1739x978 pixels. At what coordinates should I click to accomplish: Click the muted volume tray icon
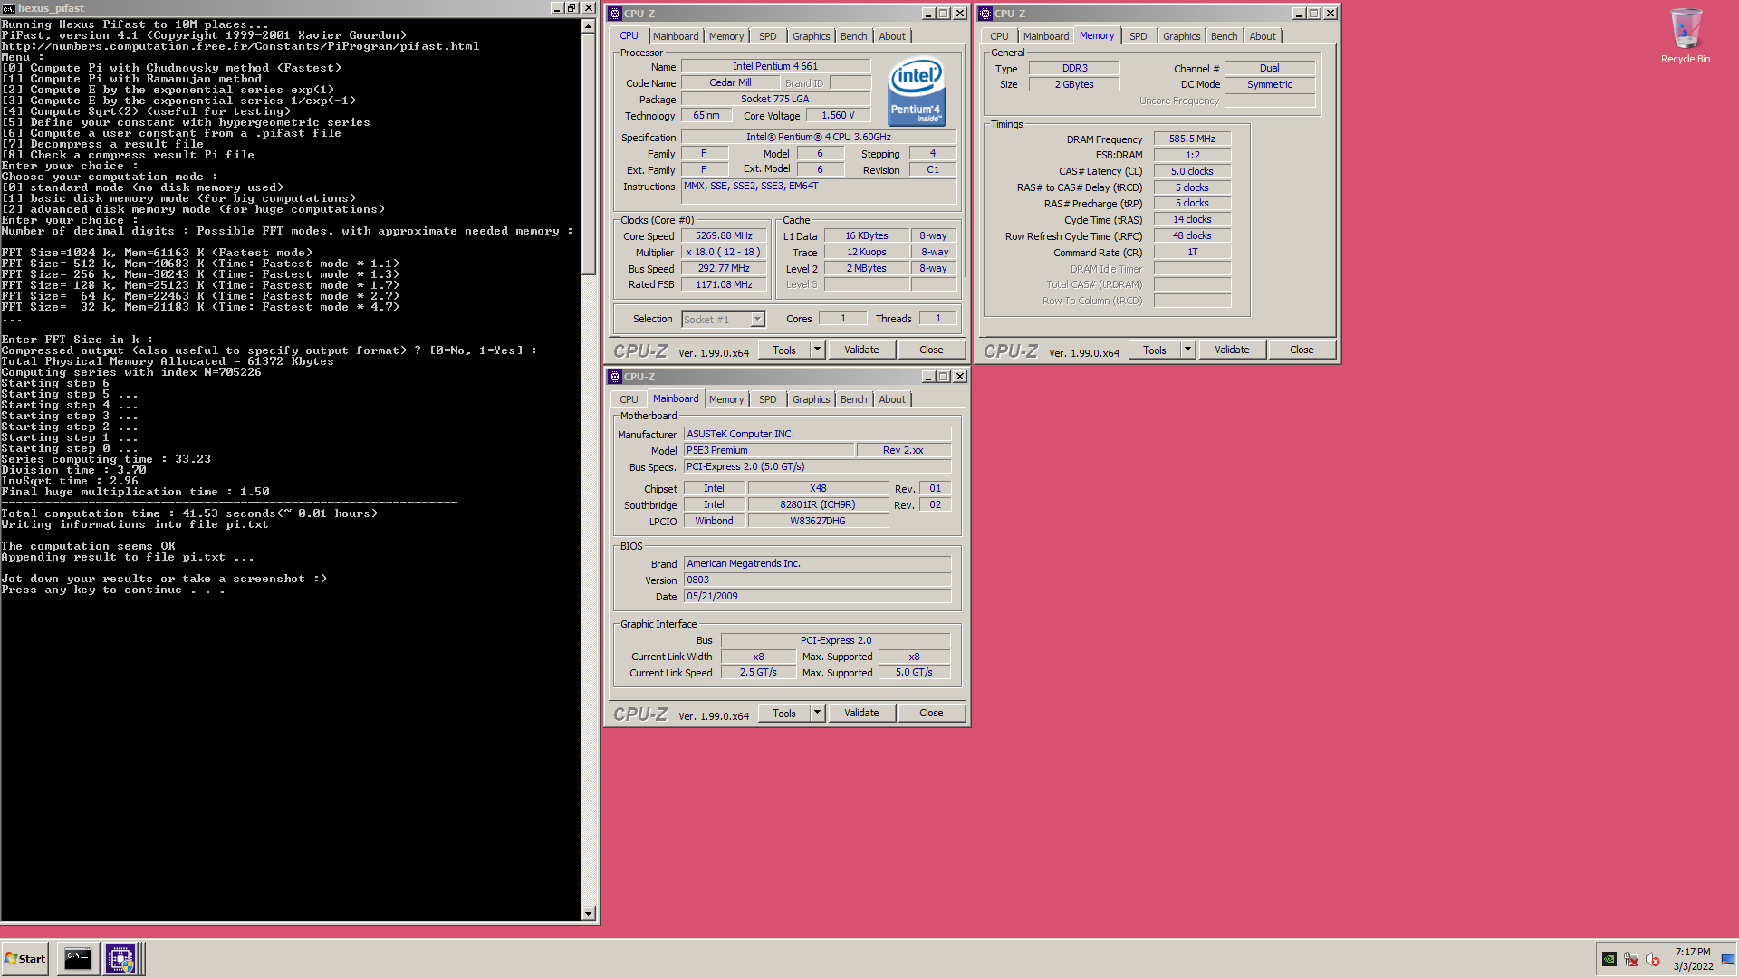(x=1653, y=959)
